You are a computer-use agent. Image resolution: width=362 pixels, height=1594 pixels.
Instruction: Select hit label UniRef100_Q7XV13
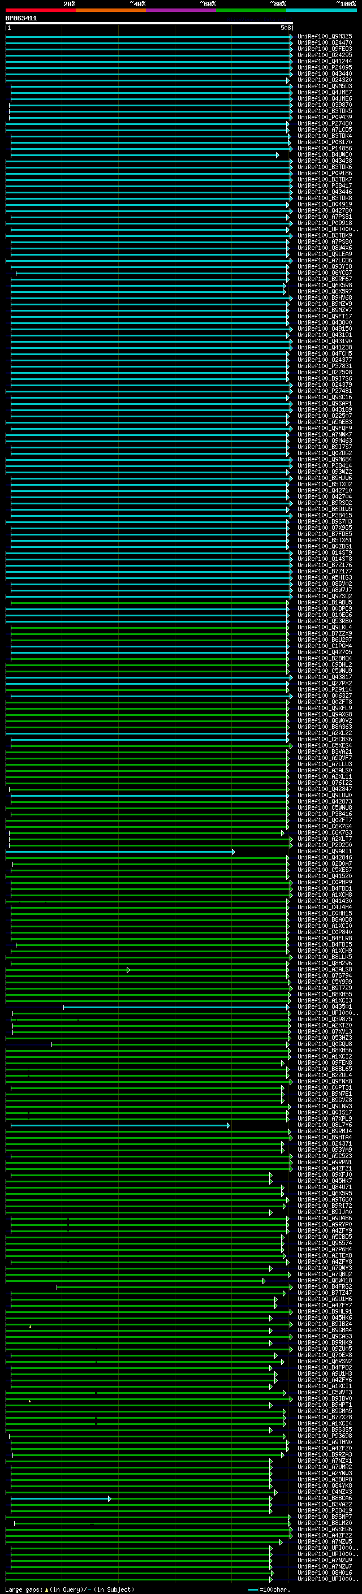325,1031
